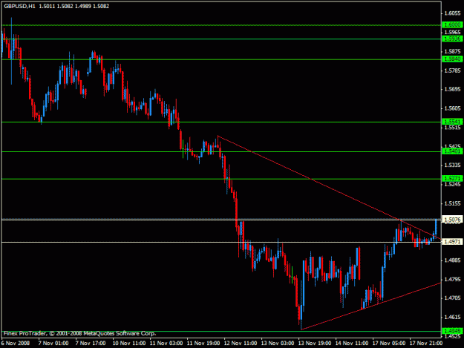
Task: Click the 14 Nov 11:00 time label
Action: 352,343
